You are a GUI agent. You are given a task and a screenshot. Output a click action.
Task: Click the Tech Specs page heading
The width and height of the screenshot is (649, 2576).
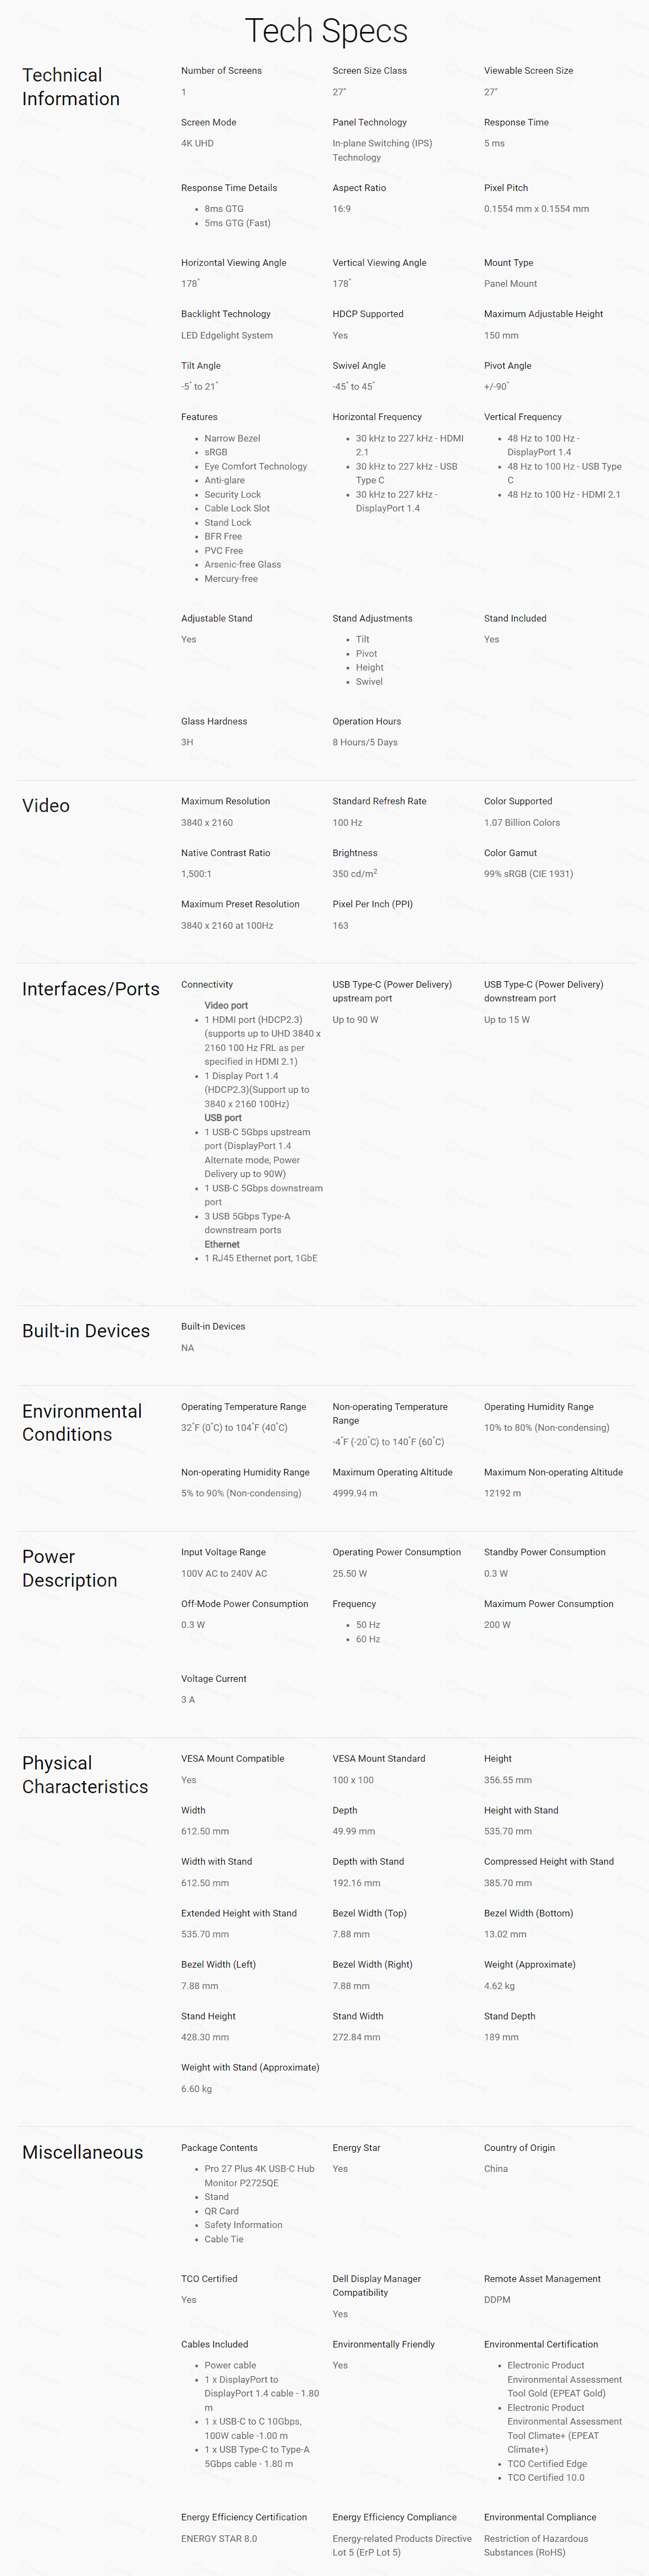326,31
